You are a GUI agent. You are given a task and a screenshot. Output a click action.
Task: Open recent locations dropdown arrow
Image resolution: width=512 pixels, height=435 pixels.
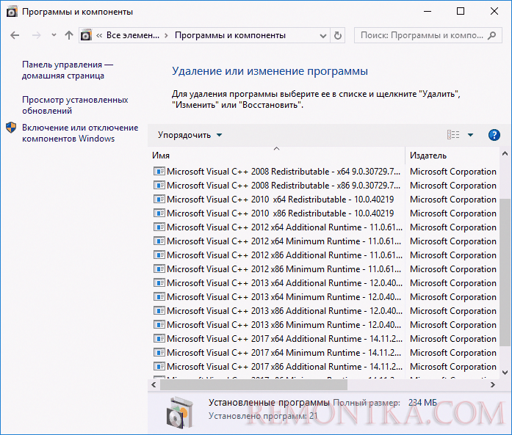click(54, 35)
